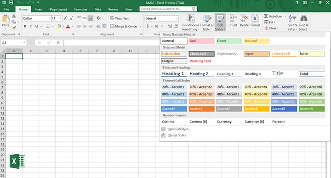Switch to the Formulas tab
Screen dimensions: 331x178
(80, 9)
